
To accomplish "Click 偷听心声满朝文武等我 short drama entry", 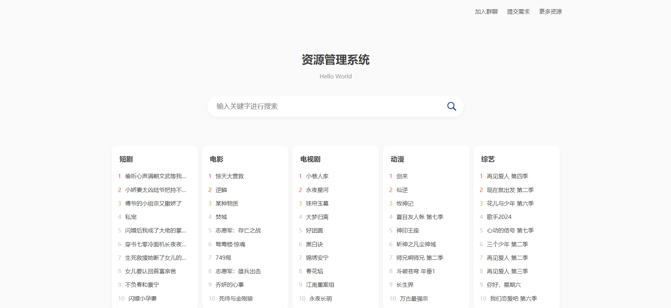I will tap(155, 176).
